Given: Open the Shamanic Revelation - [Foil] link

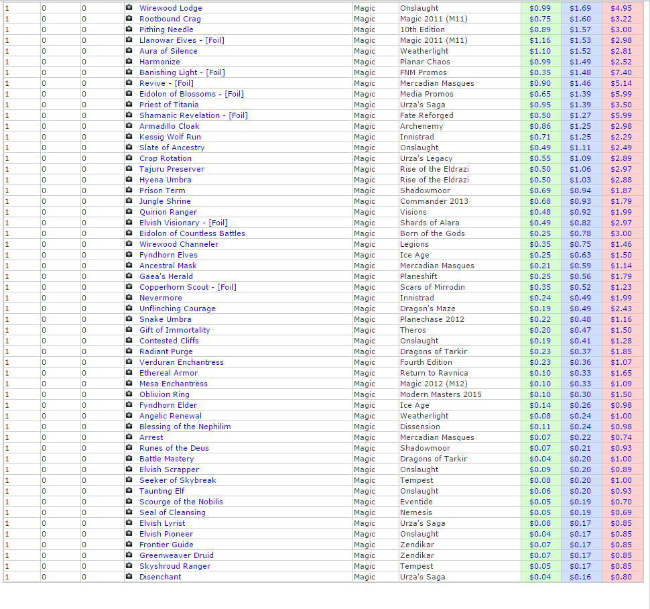Looking at the screenshot, I should point(193,115).
